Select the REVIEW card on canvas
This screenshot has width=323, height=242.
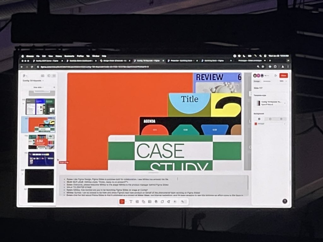tap(217, 83)
